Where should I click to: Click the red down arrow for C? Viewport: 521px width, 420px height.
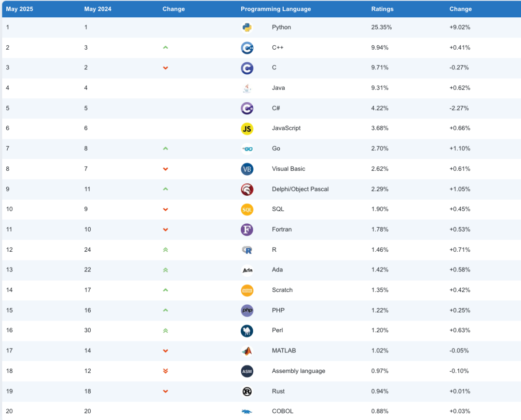coord(165,68)
